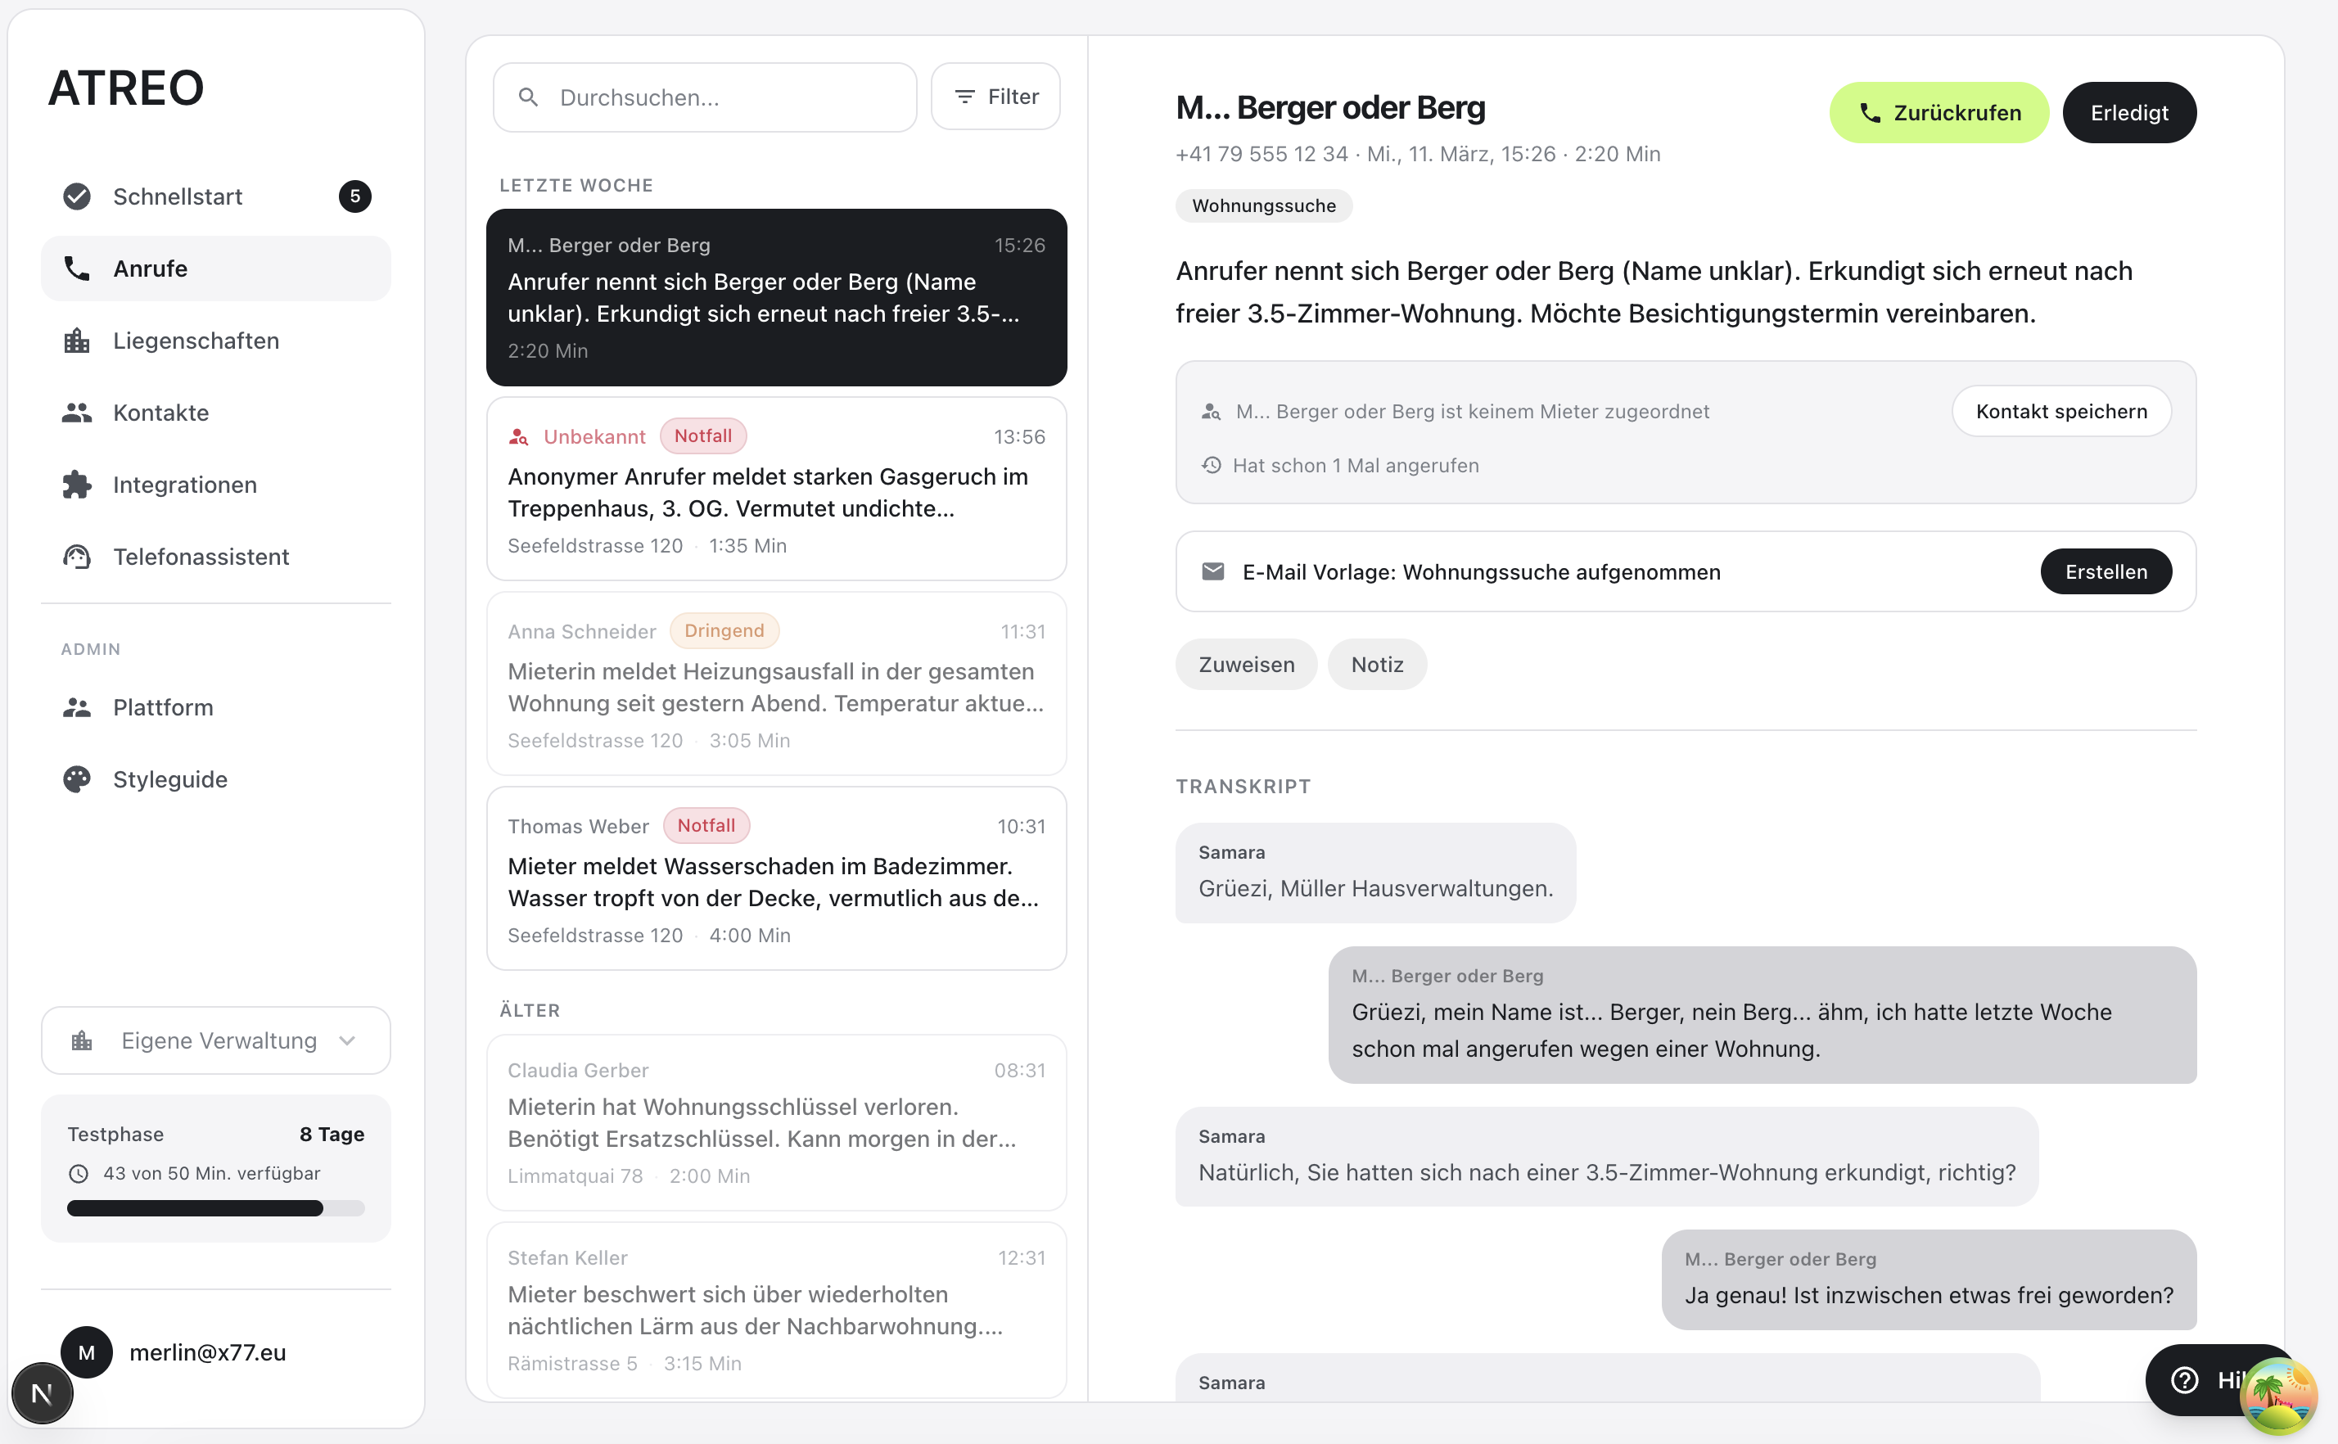Screen dimensions: 2338x1444
Task: Open the Plattform admin page
Action: click(x=162, y=707)
